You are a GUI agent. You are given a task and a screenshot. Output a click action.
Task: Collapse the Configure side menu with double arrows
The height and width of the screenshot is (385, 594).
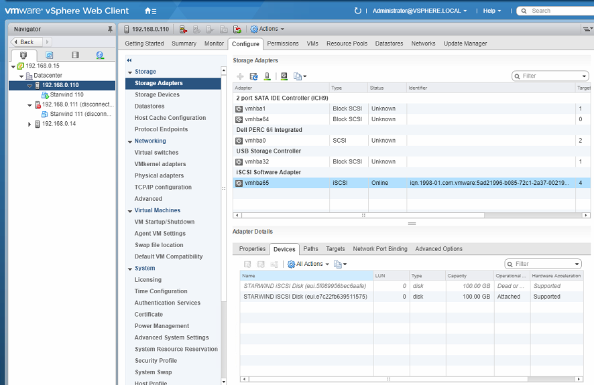coord(129,60)
